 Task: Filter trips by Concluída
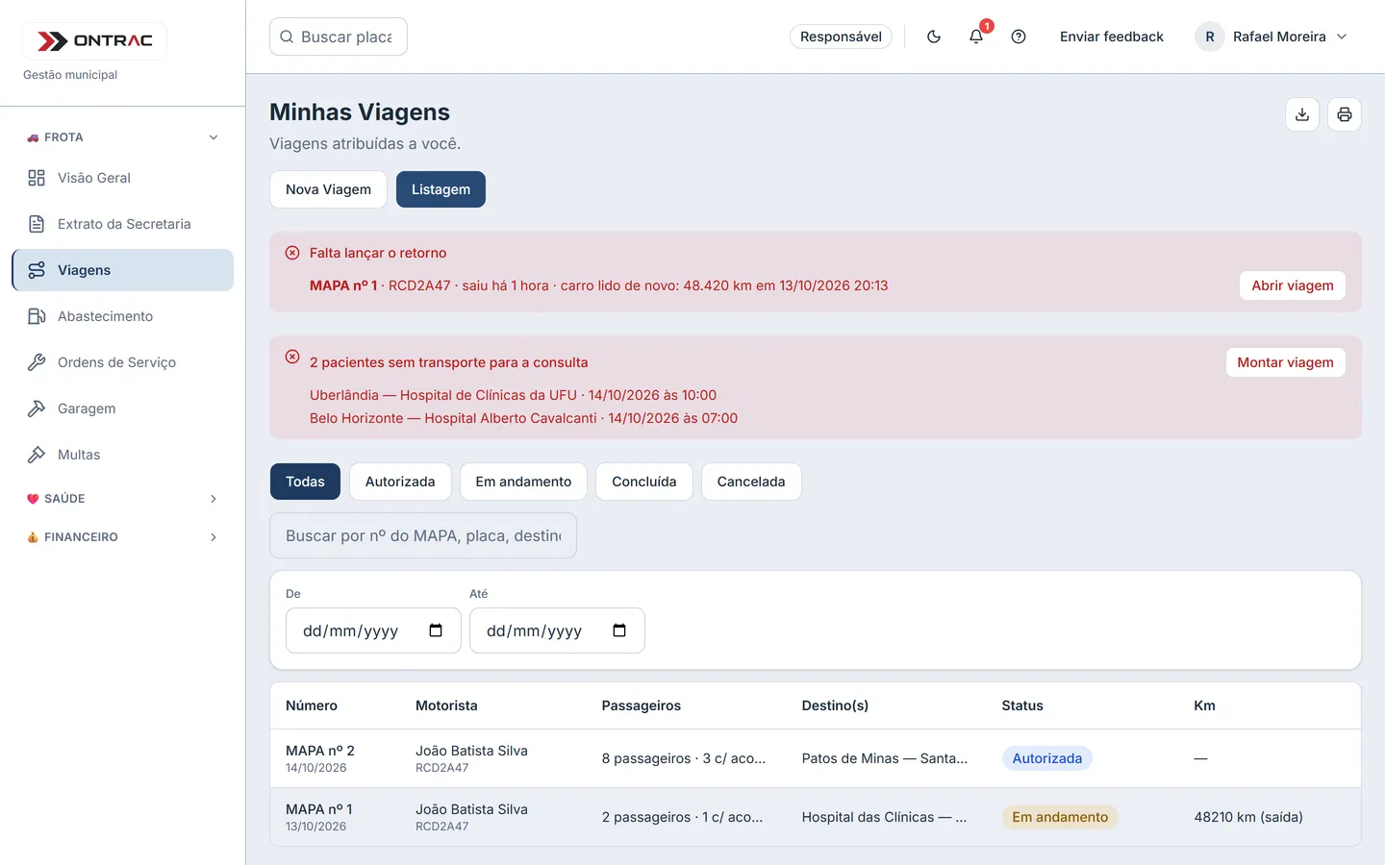point(644,482)
